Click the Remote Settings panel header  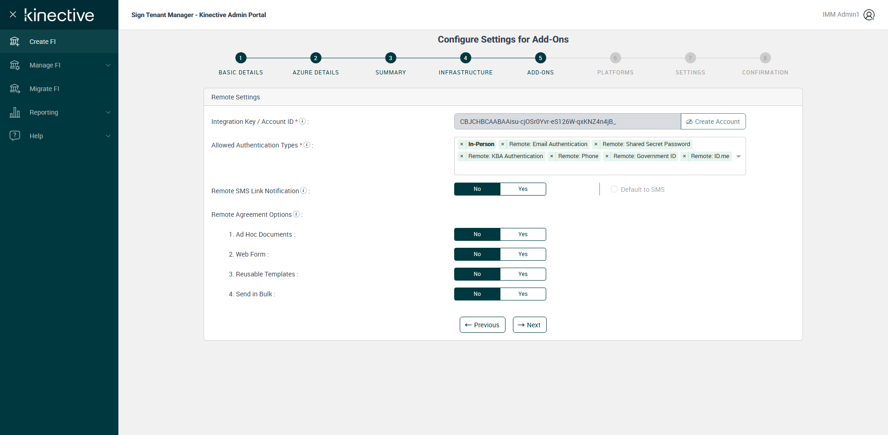(x=503, y=97)
